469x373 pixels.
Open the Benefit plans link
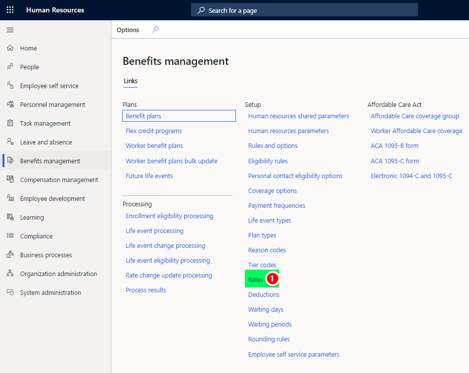[x=143, y=116]
